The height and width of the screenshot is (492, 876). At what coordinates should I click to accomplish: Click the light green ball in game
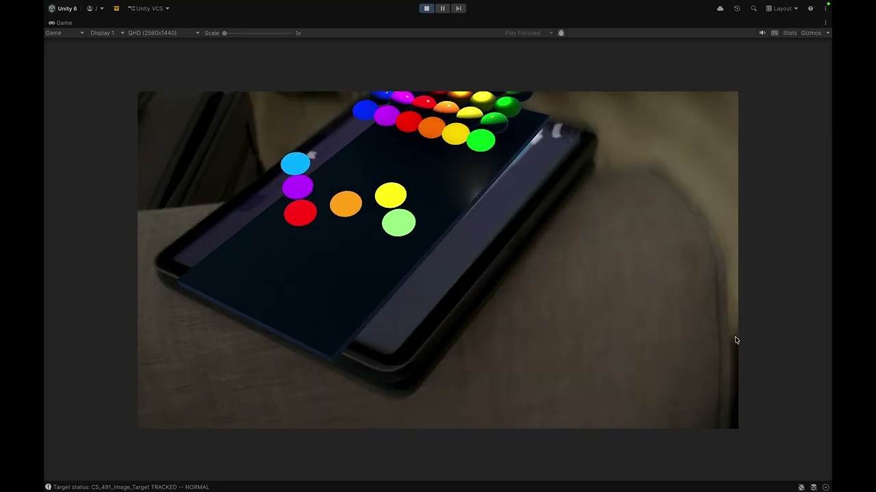[398, 223]
